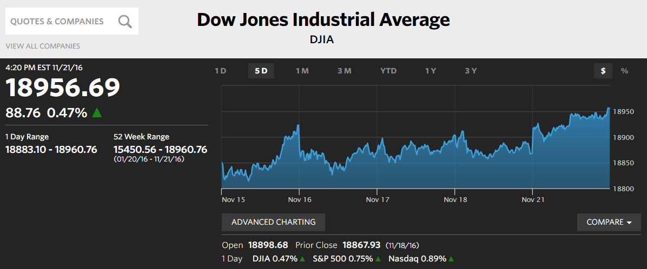Click the S&P 500 0.75% comparison label
647x269 pixels.
click(x=342, y=259)
